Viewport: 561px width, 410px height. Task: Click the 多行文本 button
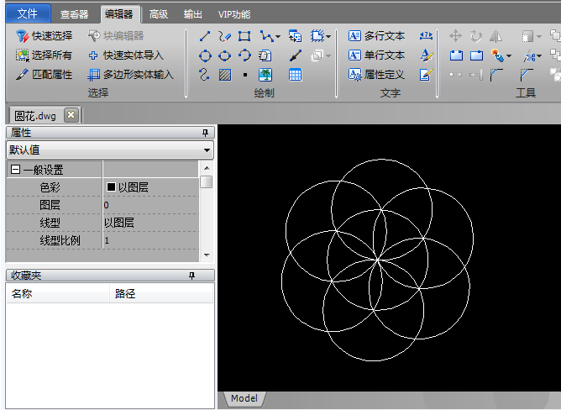point(377,36)
